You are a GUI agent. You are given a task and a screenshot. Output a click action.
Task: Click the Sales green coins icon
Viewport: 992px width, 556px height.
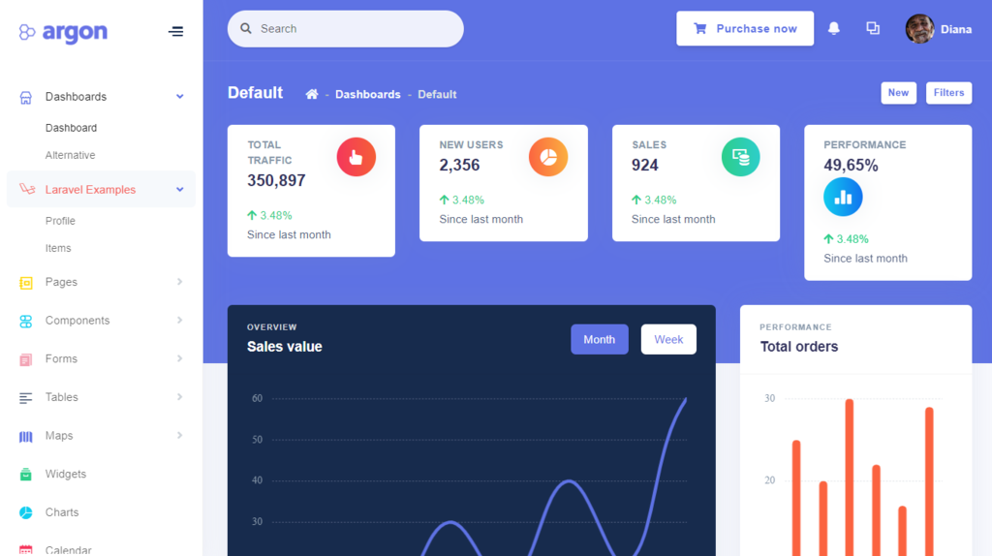[741, 157]
